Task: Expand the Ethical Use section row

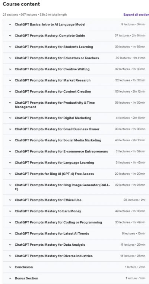Action: pos(76,200)
